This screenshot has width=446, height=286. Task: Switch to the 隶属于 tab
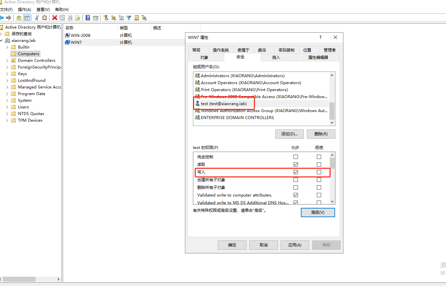coord(243,50)
